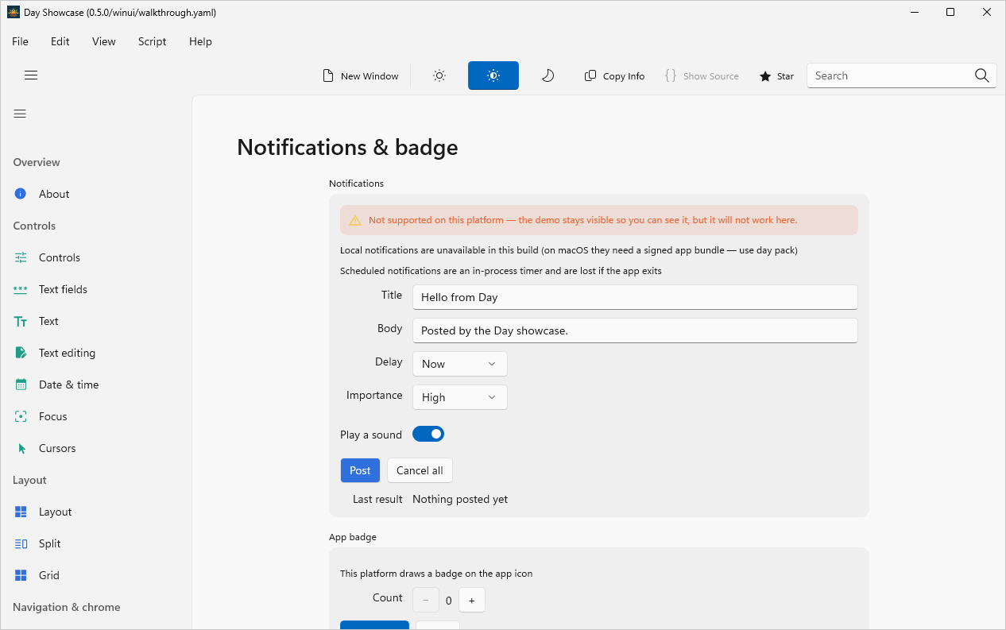The image size is (1006, 630).
Task: Open the Script menu
Action: [x=152, y=41]
